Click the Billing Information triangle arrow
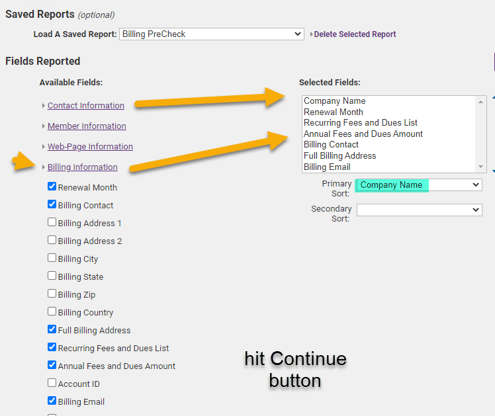Image resolution: width=495 pixels, height=416 pixels. 44,167
